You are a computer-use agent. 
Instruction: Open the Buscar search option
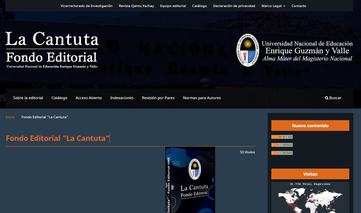pos(333,98)
